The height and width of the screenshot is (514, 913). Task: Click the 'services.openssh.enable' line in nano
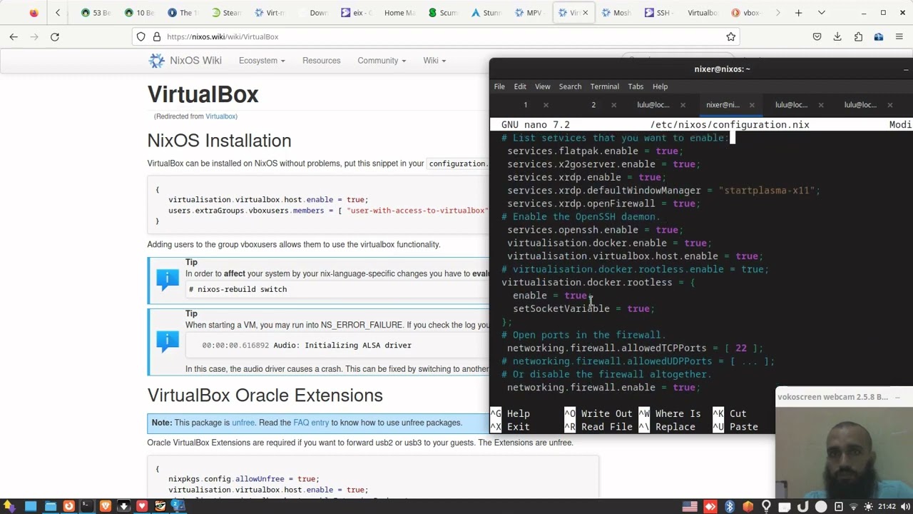pos(595,230)
